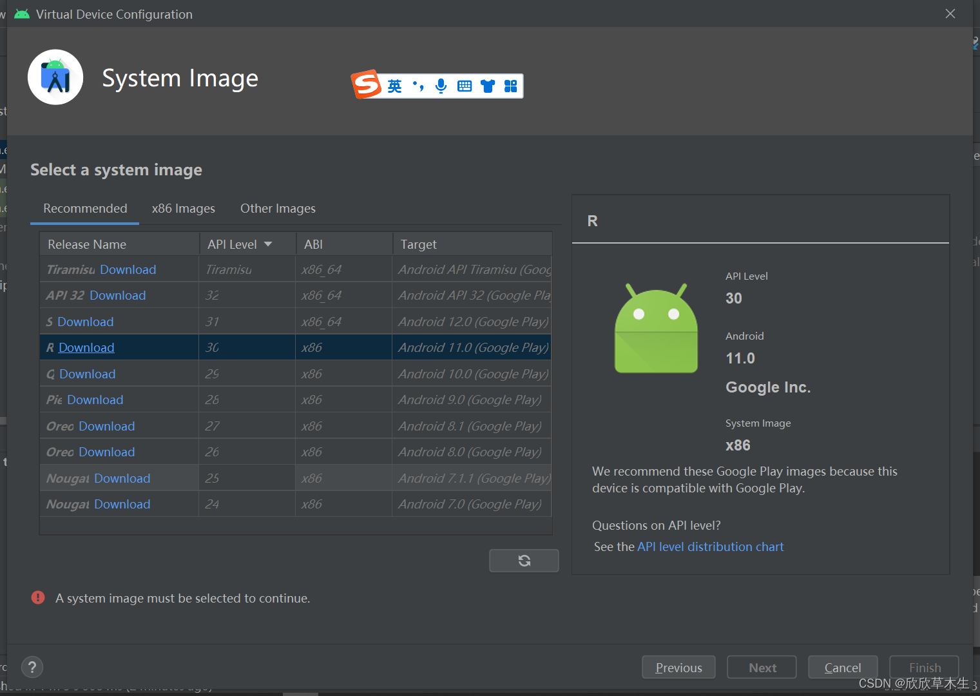Click the API level 32 cell
The image size is (980, 696).
pos(247,295)
